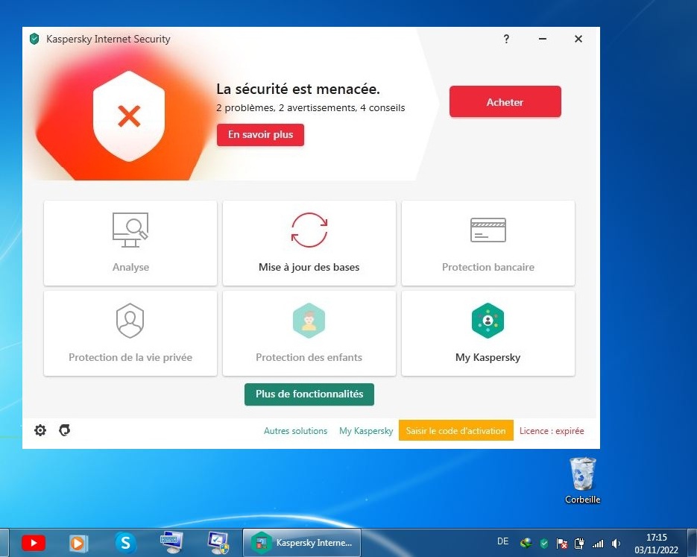Image resolution: width=697 pixels, height=557 pixels.
Task: Open YouTube from the taskbar
Action: click(34, 543)
